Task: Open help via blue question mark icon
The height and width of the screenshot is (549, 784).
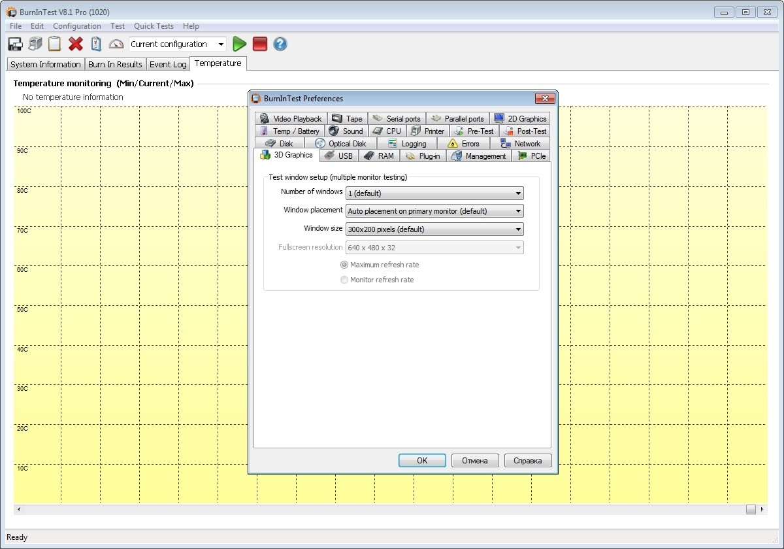Action: click(x=280, y=44)
